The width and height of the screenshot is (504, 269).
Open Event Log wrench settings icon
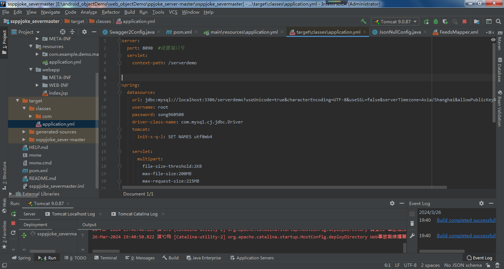coord(412,235)
